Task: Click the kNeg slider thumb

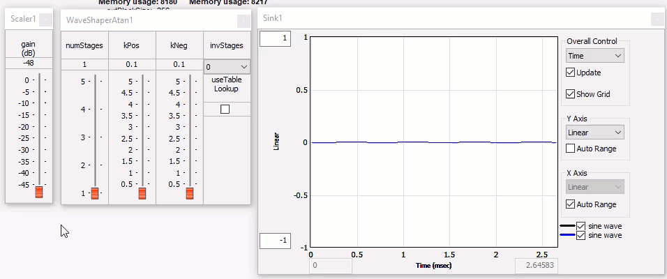Action: tap(189, 193)
